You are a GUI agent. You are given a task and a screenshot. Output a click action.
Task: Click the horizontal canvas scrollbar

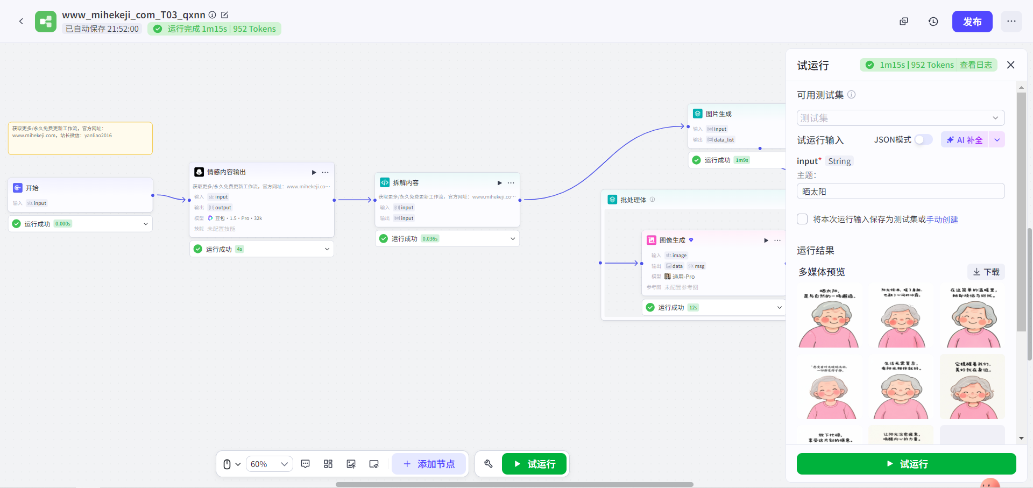pos(514,484)
